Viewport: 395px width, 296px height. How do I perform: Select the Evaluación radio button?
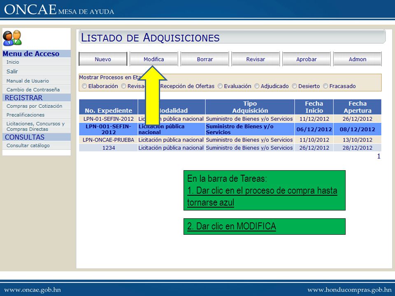coord(220,86)
